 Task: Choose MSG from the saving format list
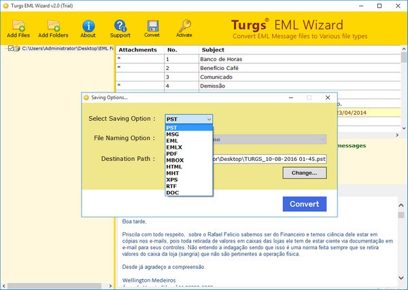pos(173,134)
